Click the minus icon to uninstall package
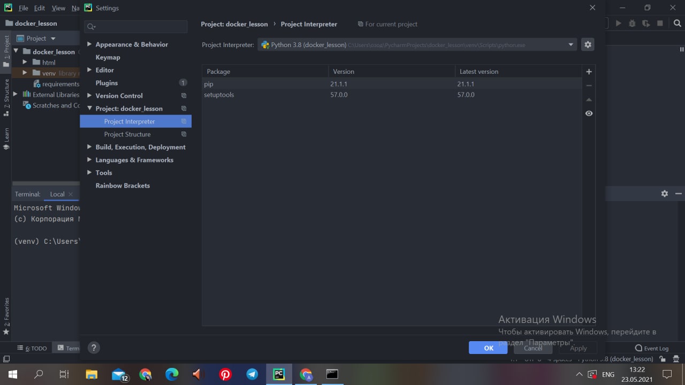This screenshot has width=685, height=385. (589, 86)
